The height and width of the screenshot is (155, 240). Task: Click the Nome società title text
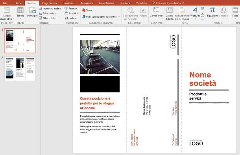(203, 79)
